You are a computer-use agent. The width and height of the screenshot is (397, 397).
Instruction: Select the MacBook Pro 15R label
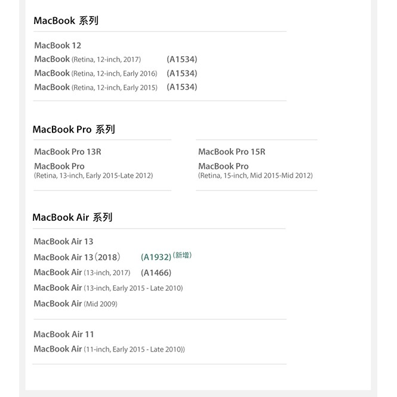pos(232,152)
